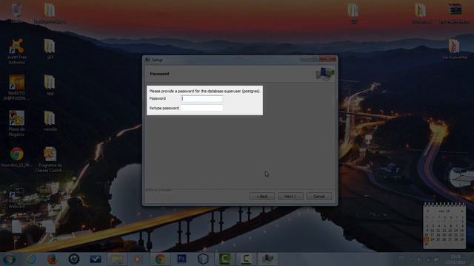
Task: Go to previous step with Back button
Action: point(261,197)
